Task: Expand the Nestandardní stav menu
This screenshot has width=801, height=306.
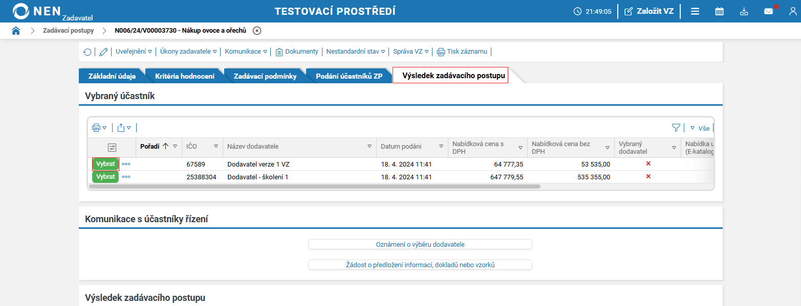Action: click(356, 52)
